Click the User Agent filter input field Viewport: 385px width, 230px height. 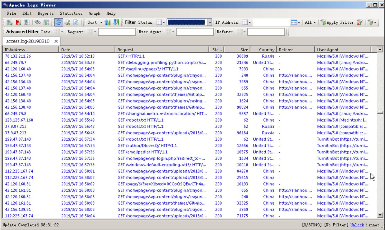[x=195, y=32]
